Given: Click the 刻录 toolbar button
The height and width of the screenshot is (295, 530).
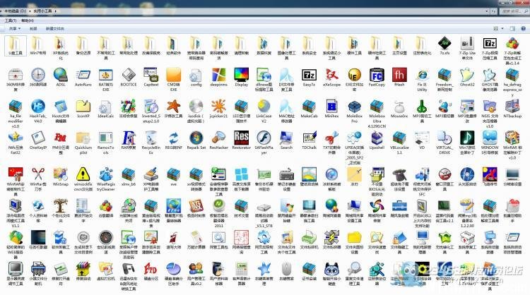Looking at the screenshot, I should tap(33, 29).
